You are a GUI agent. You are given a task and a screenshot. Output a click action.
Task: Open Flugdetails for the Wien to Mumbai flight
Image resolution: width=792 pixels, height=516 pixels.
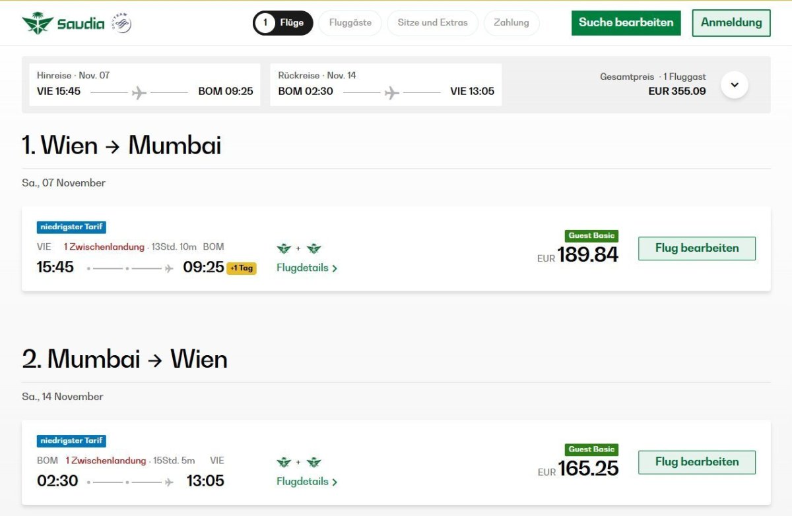307,268
